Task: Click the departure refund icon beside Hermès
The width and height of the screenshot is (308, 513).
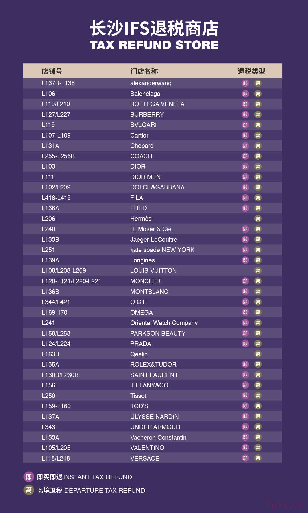Action: point(258,219)
